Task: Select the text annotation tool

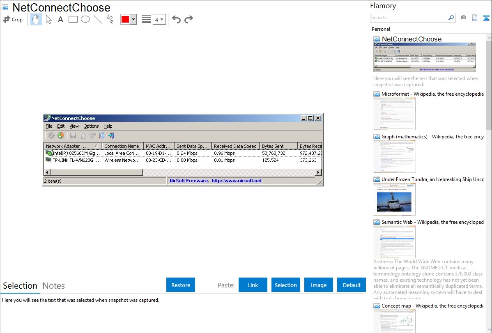Action: coord(60,19)
